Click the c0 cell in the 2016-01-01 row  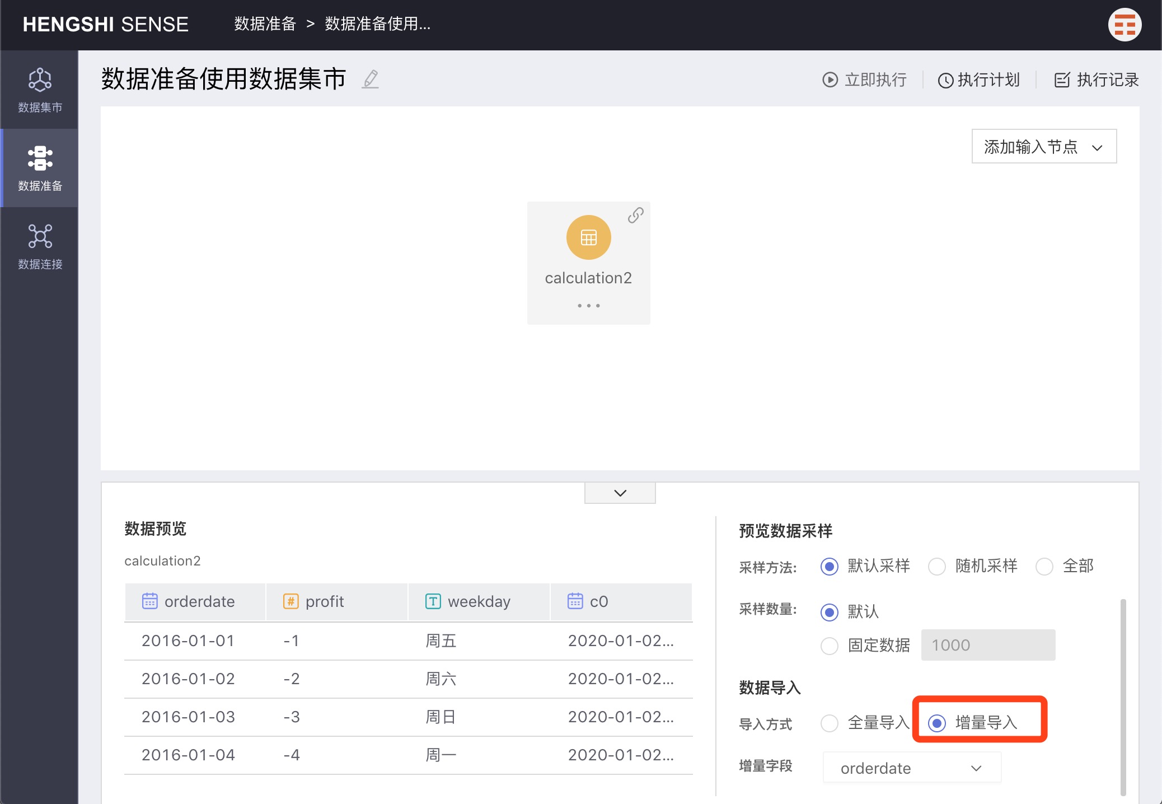[x=621, y=641]
